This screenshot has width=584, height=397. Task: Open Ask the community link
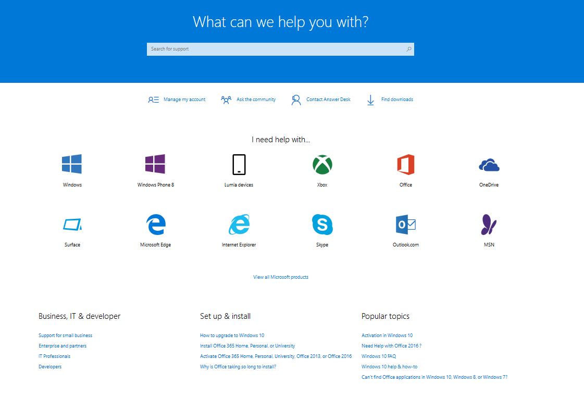click(x=256, y=100)
